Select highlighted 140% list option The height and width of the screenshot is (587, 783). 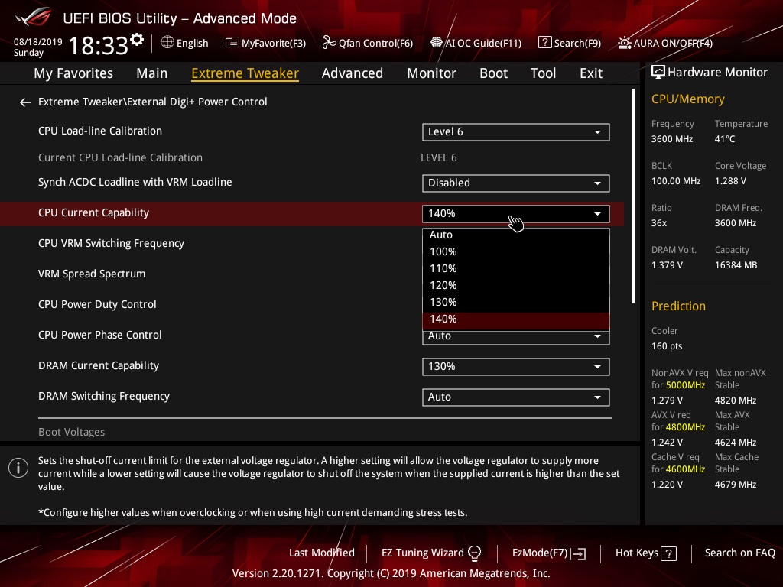(516, 319)
